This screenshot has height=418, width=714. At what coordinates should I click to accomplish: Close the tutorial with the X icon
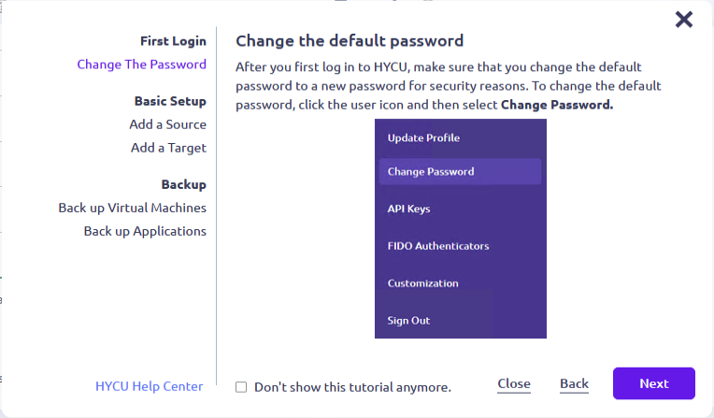(x=684, y=20)
